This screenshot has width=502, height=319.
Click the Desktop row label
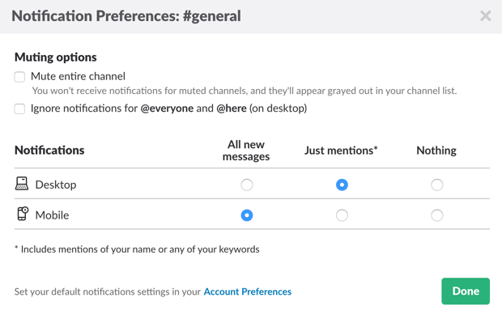(x=56, y=185)
